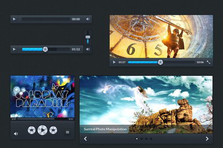Image resolution: width=223 pixels, height=148 pixels.
Task: Click the clock video thumbnail frame
Action: point(161,36)
